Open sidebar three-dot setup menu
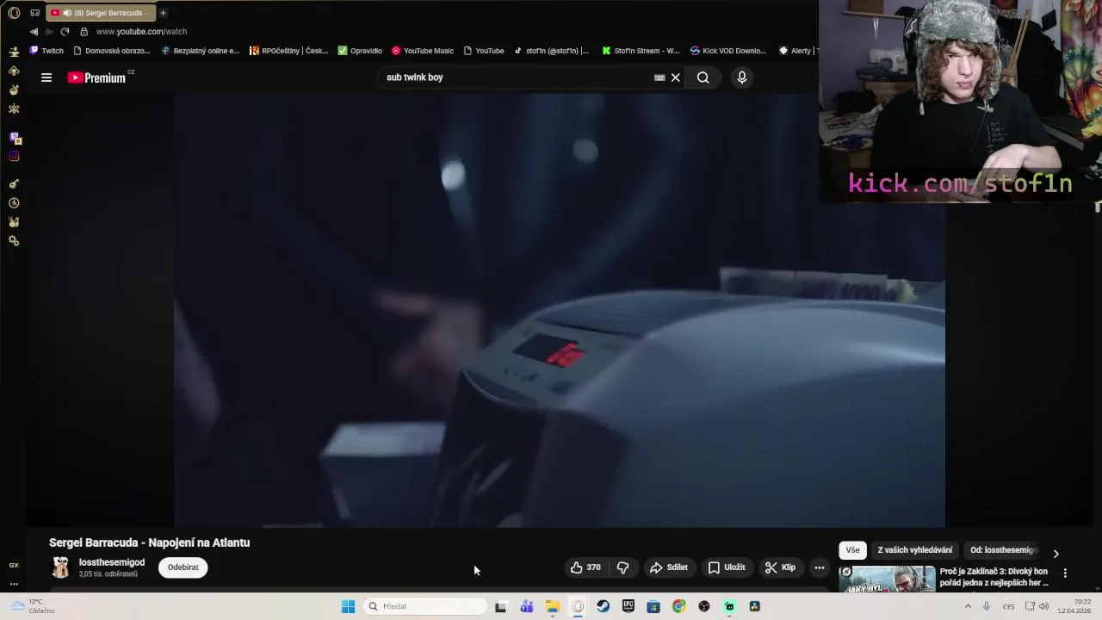 (x=14, y=584)
